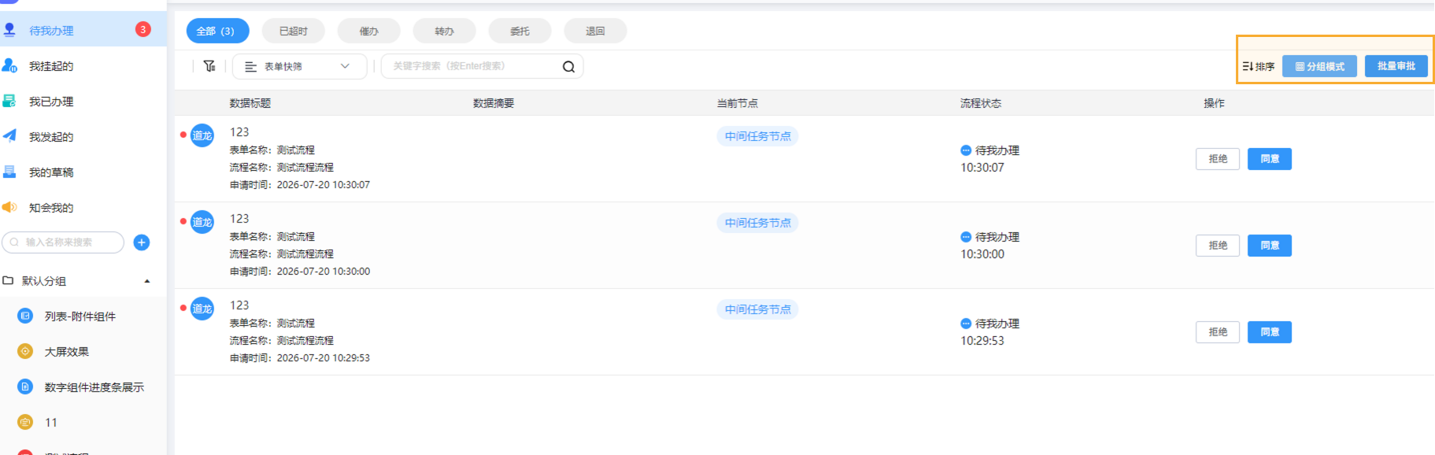Click the blue plus add-group icon
Viewport: 1435px width, 455px height.
point(142,242)
